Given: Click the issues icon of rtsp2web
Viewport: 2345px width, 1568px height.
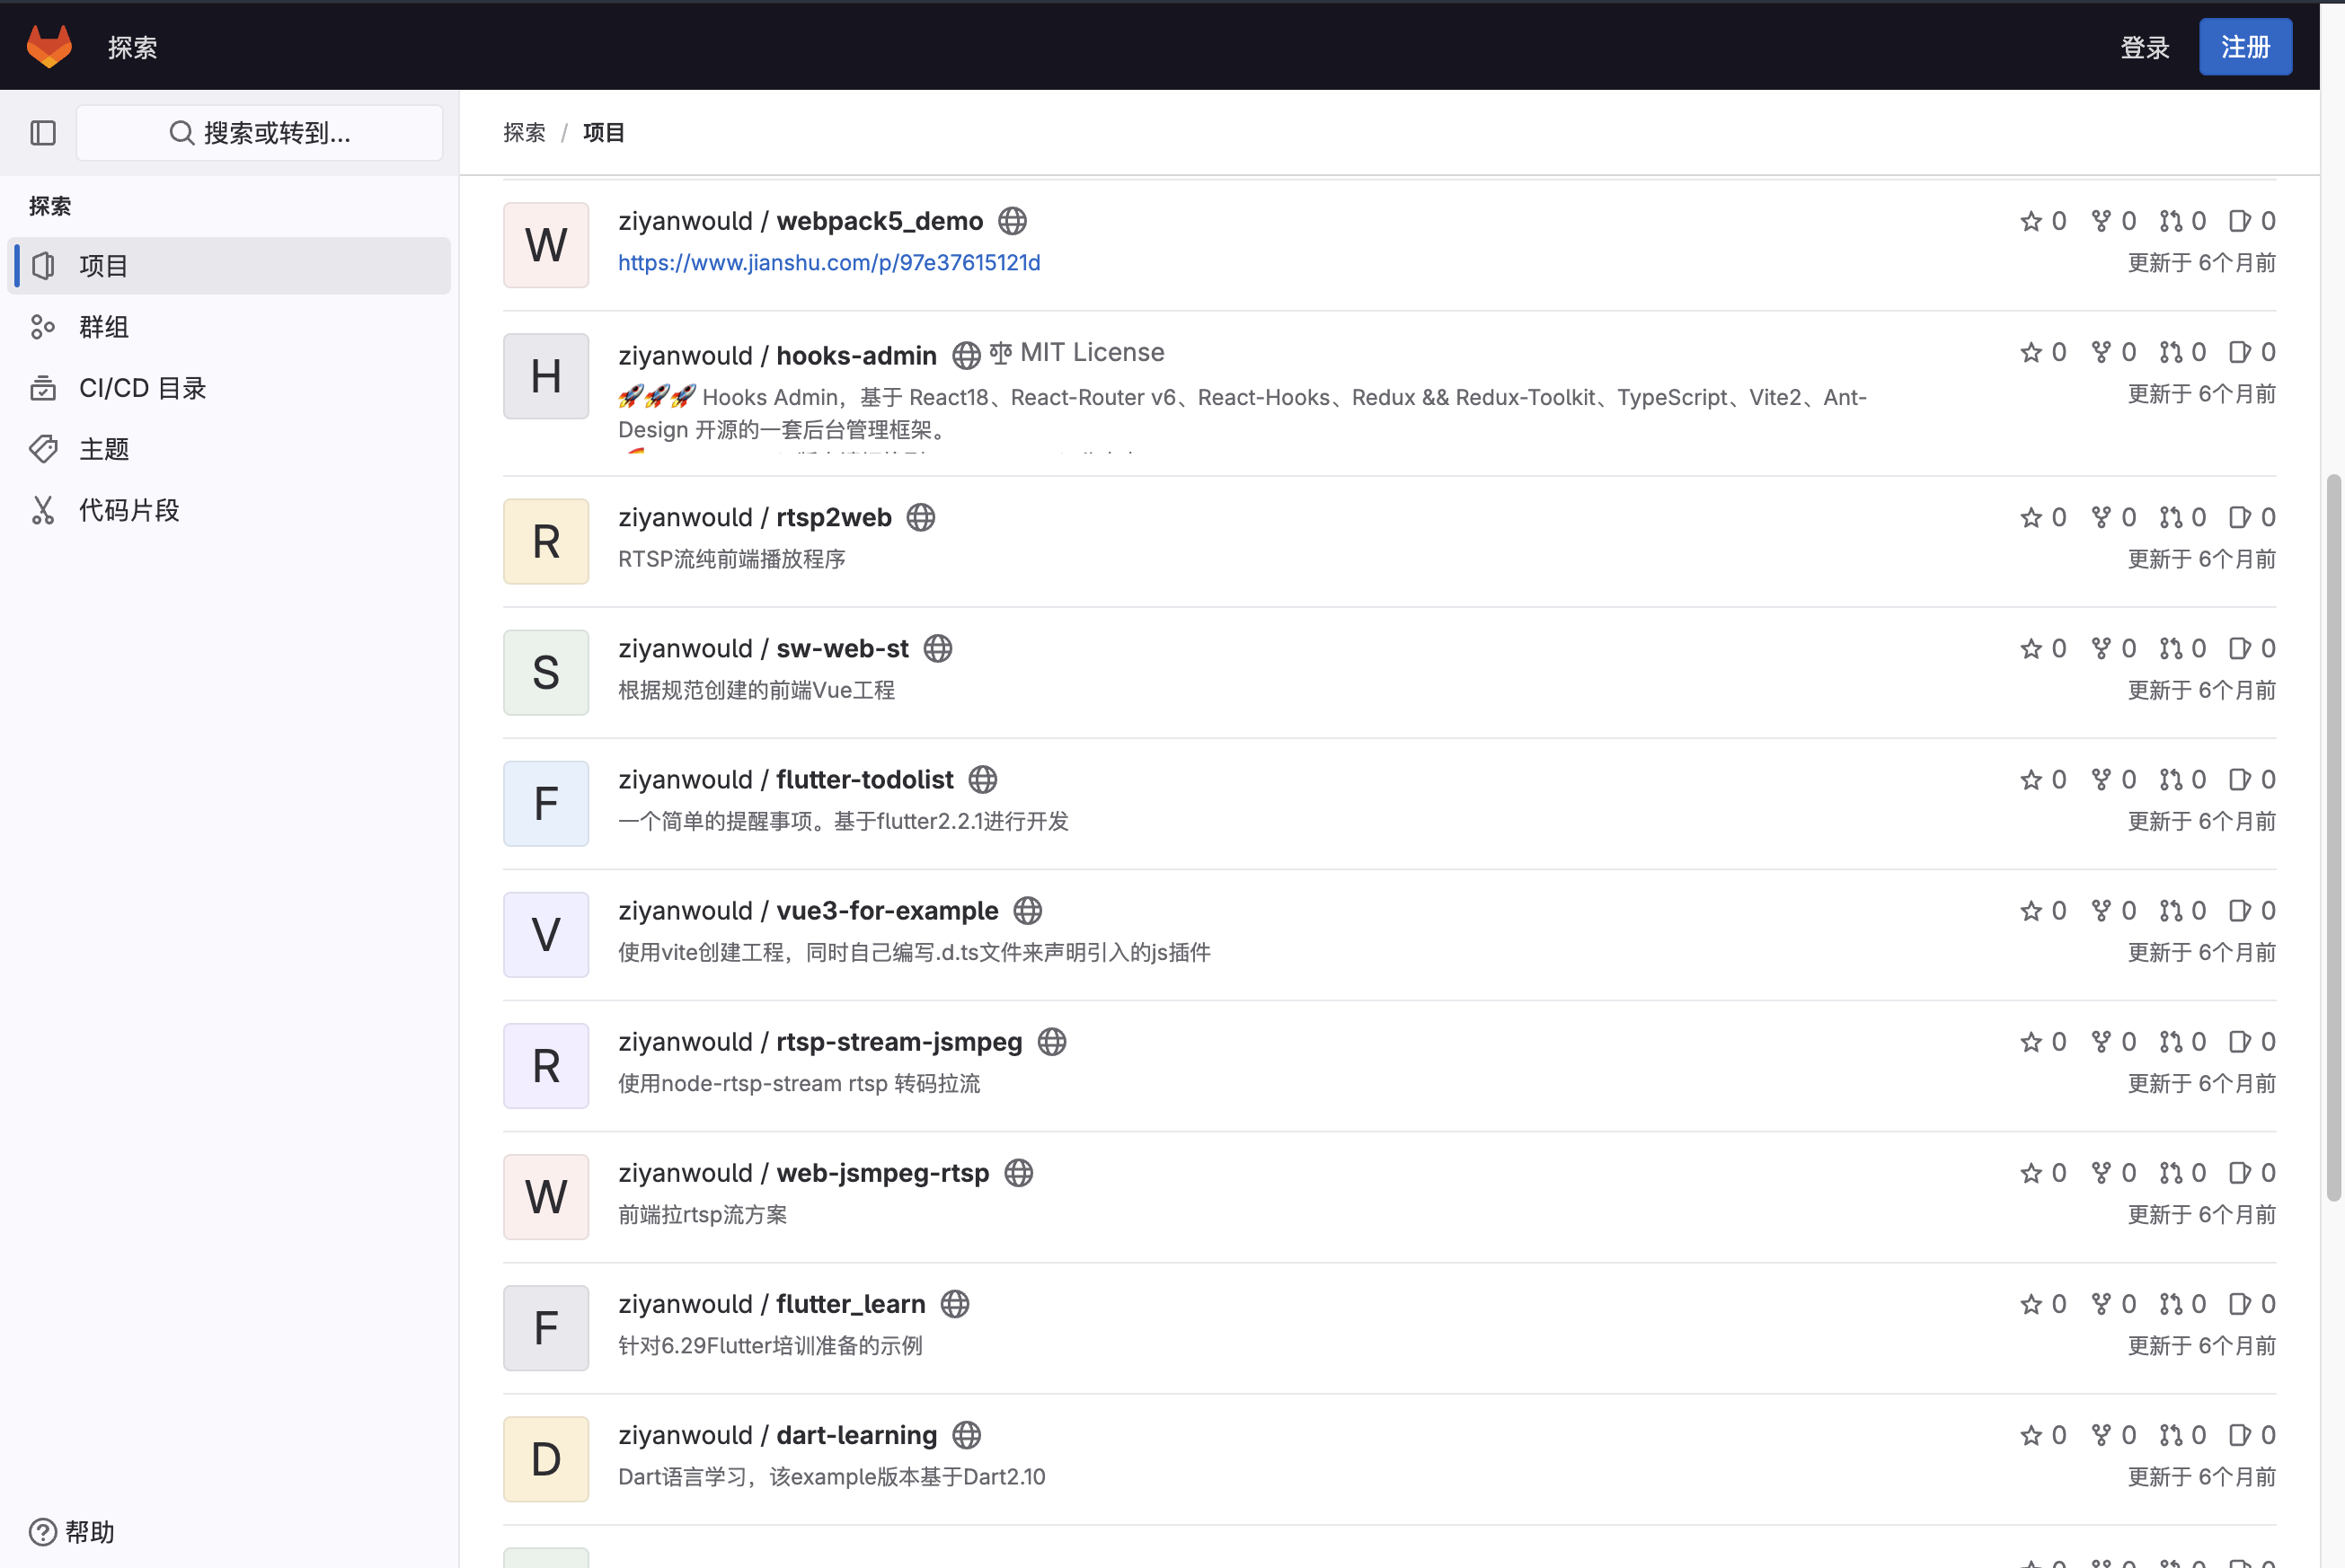Looking at the screenshot, I should 2239,517.
